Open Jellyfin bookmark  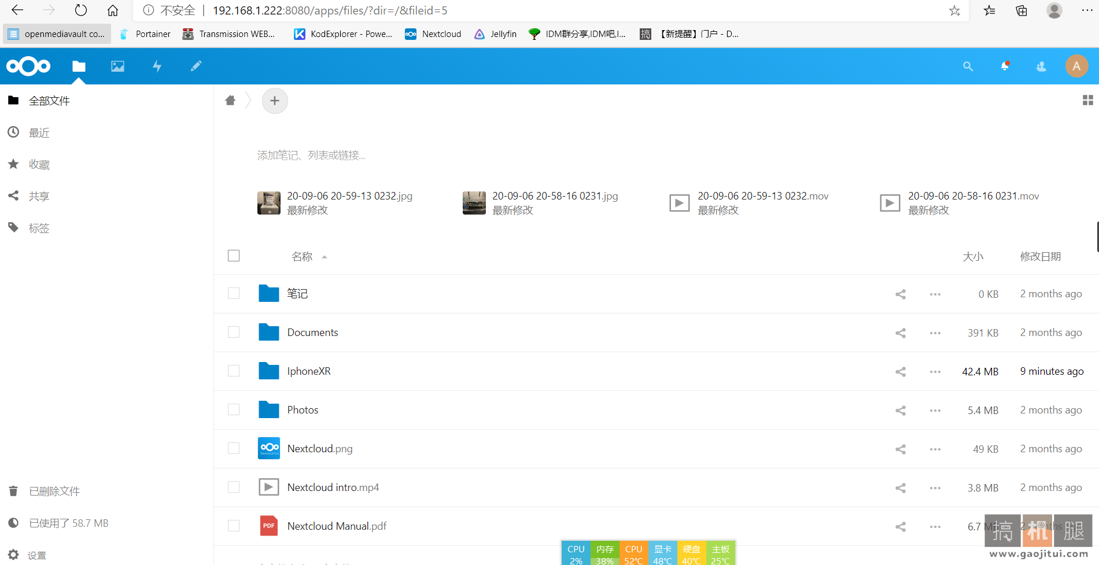click(x=496, y=34)
